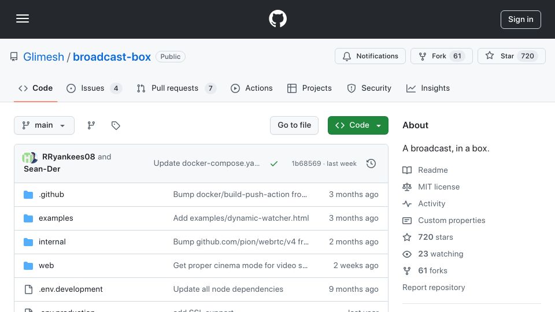The width and height of the screenshot is (555, 312).
Task: View the Insights tab
Action: (428, 88)
